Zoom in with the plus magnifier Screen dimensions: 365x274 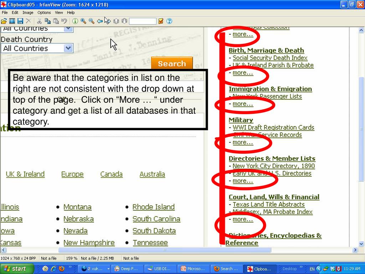point(83,21)
